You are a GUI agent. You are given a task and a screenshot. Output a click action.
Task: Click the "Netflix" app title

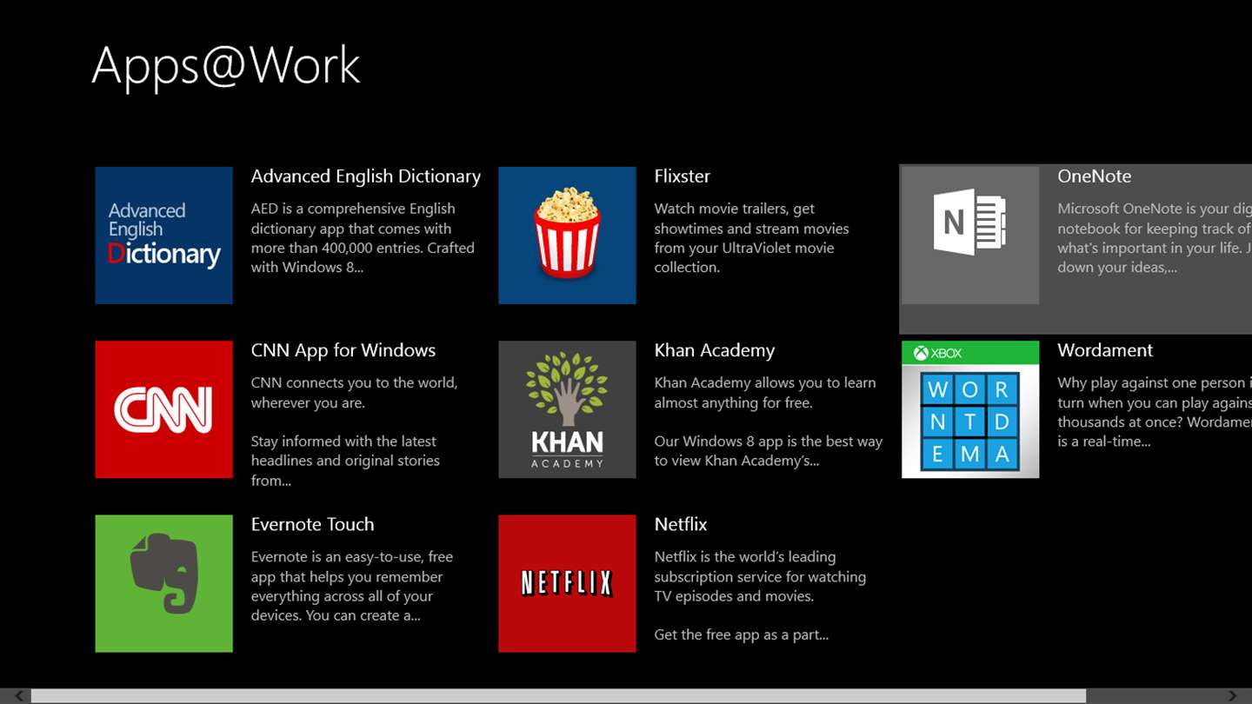click(x=681, y=524)
